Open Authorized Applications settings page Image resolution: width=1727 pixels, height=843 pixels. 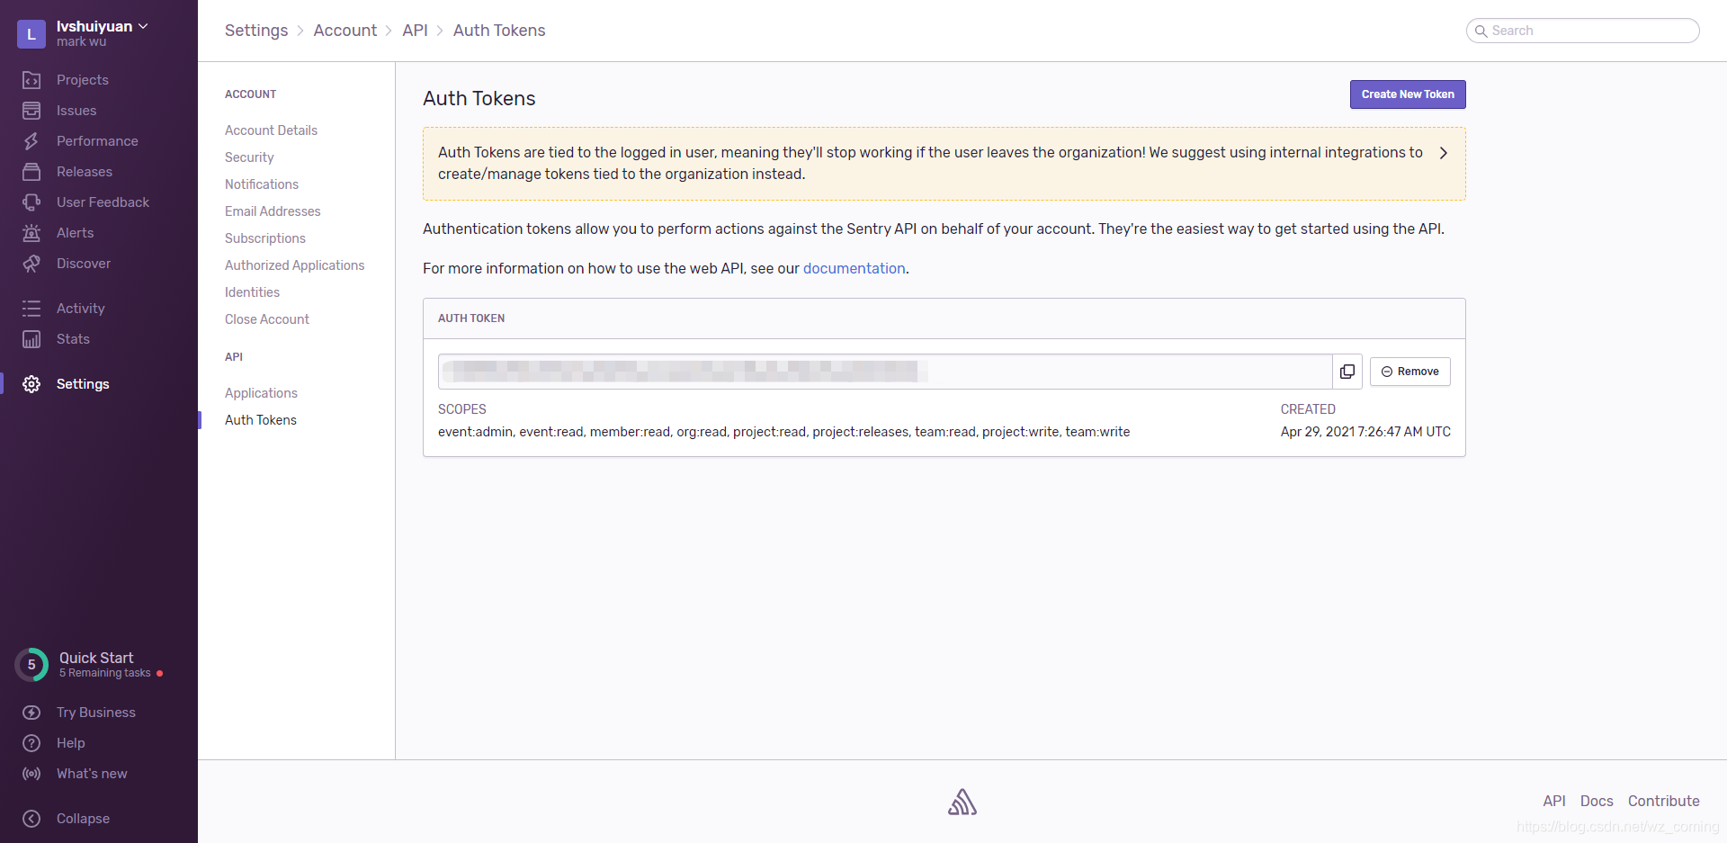(295, 265)
